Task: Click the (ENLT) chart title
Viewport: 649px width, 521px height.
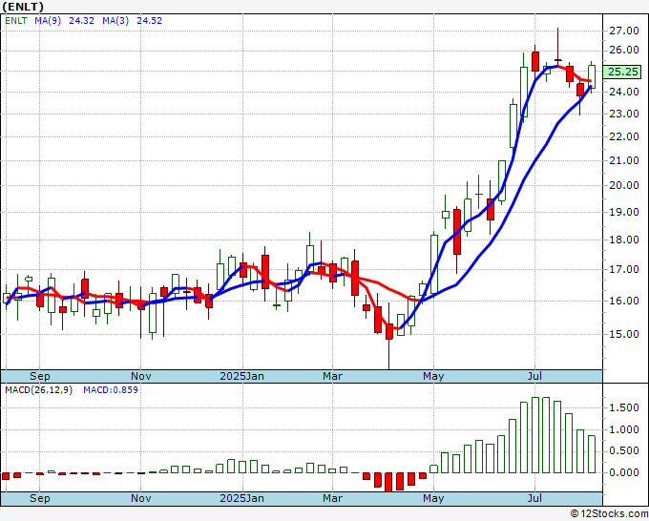Action: click(x=23, y=7)
